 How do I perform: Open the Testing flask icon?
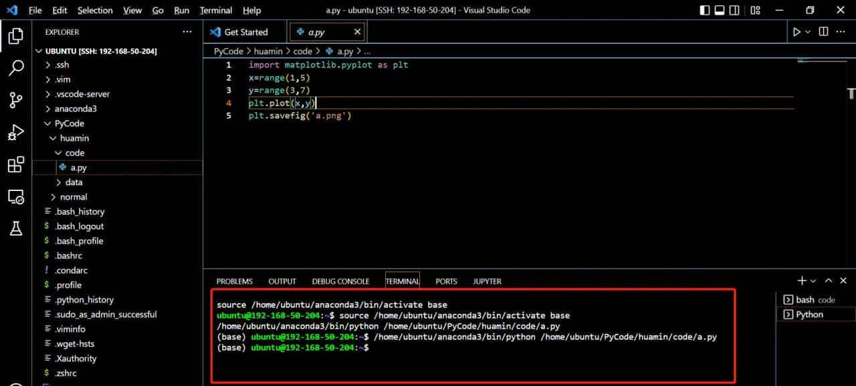16,228
